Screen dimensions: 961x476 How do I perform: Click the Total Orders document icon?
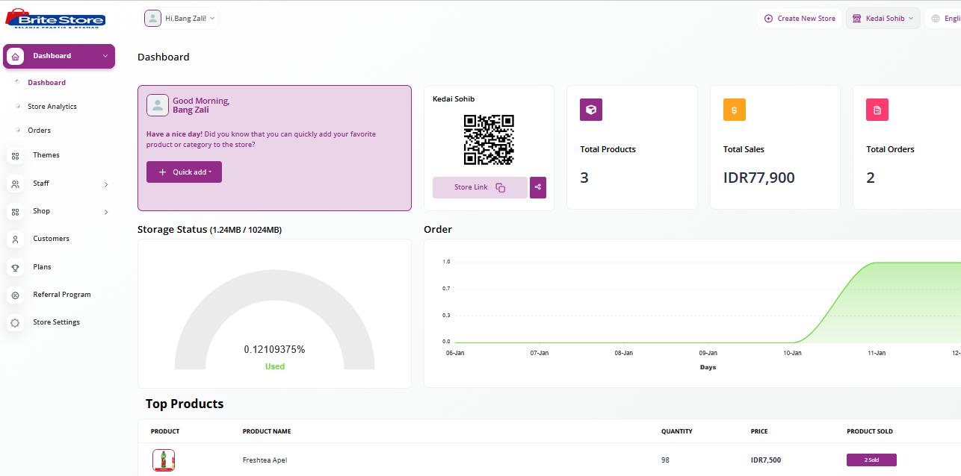coord(877,110)
